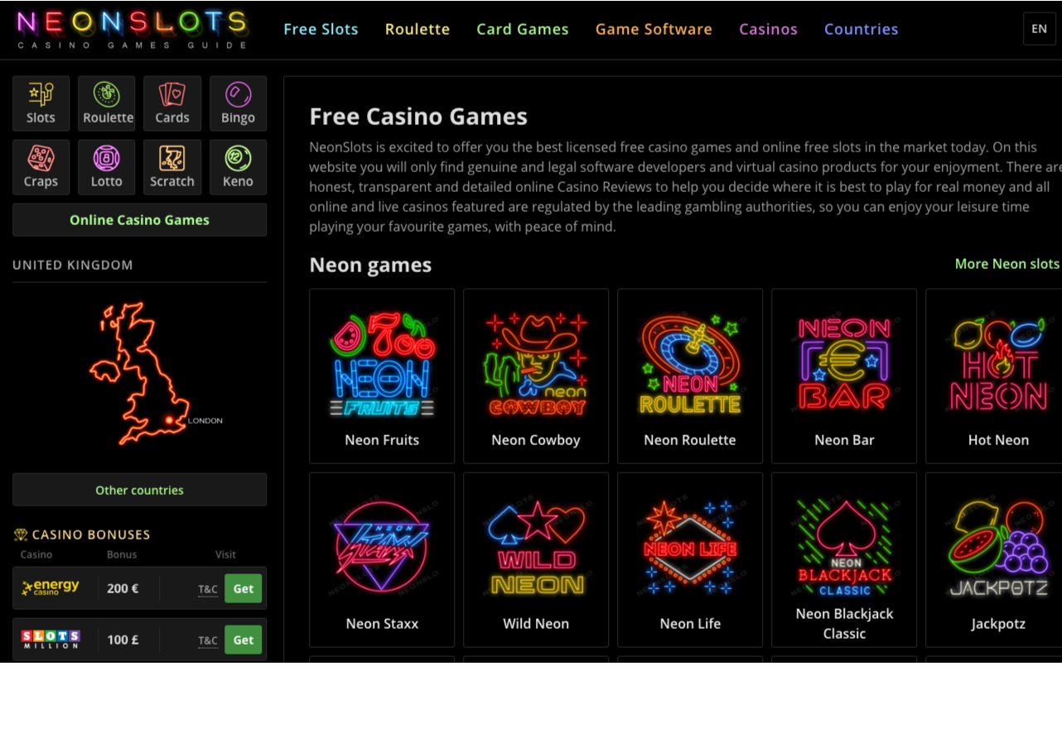Open T&C for SlotsMillion bonus

click(208, 640)
